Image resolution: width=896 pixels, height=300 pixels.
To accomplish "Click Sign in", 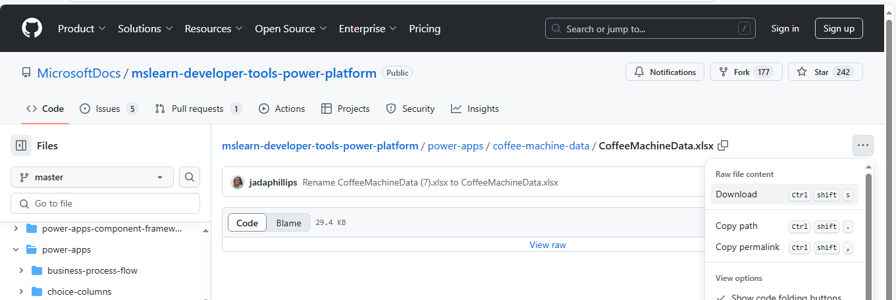I will pyautogui.click(x=785, y=28).
